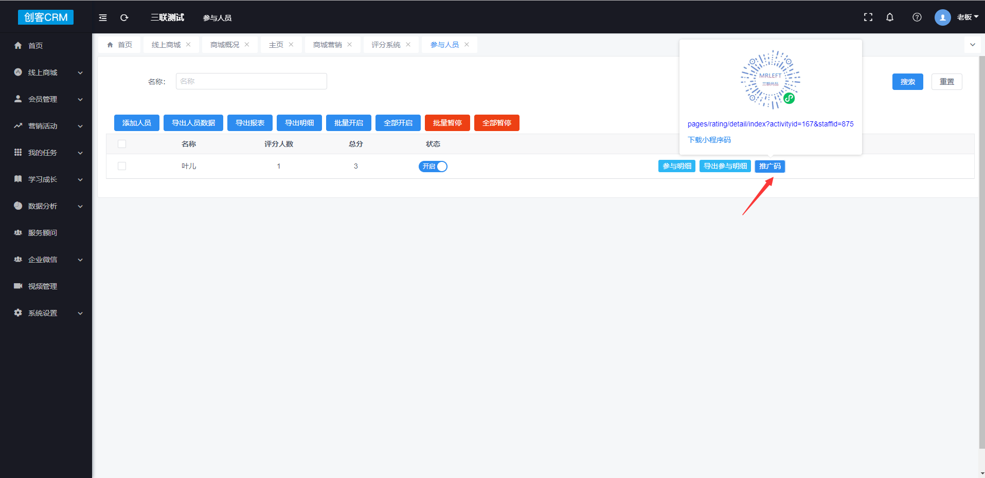Open 参与明细 for 叶儿
Image resolution: width=985 pixels, height=478 pixels.
tap(677, 166)
